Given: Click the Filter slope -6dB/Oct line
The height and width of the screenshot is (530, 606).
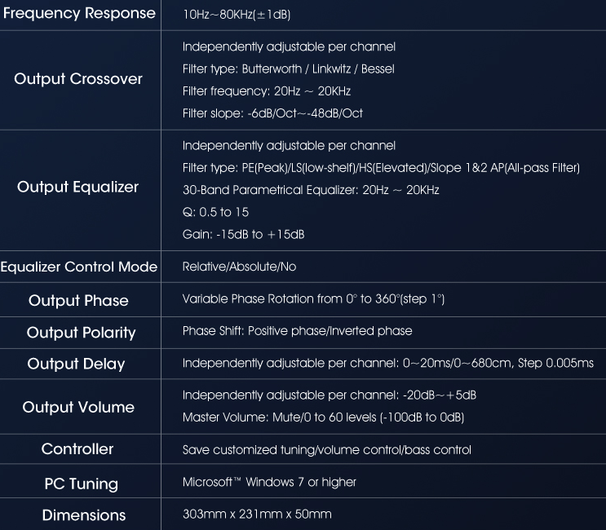Looking at the screenshot, I should click(272, 113).
